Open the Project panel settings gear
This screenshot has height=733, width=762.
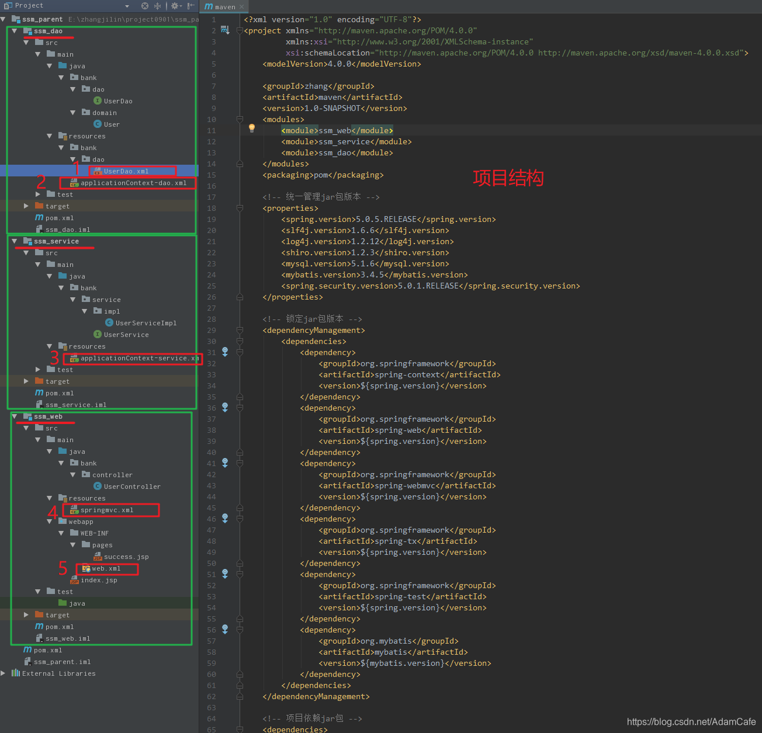(x=175, y=6)
